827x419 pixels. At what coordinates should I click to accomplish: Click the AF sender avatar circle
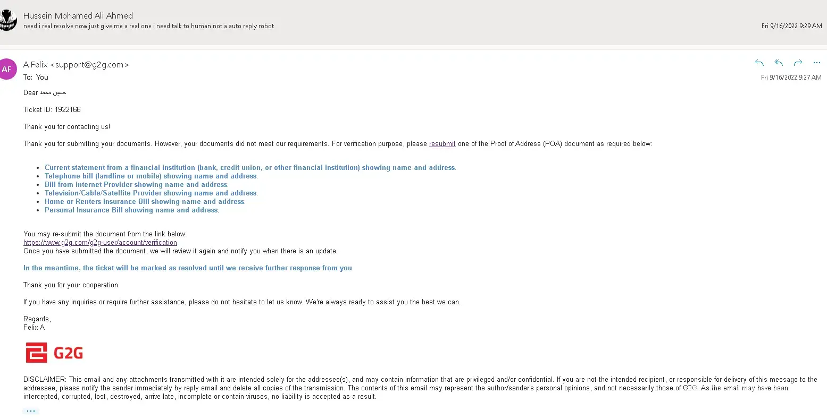7,69
